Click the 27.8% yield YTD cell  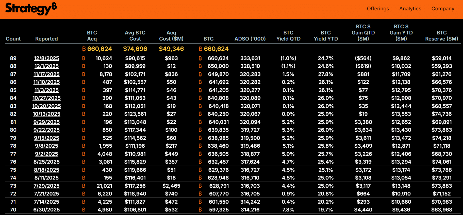coord(326,74)
